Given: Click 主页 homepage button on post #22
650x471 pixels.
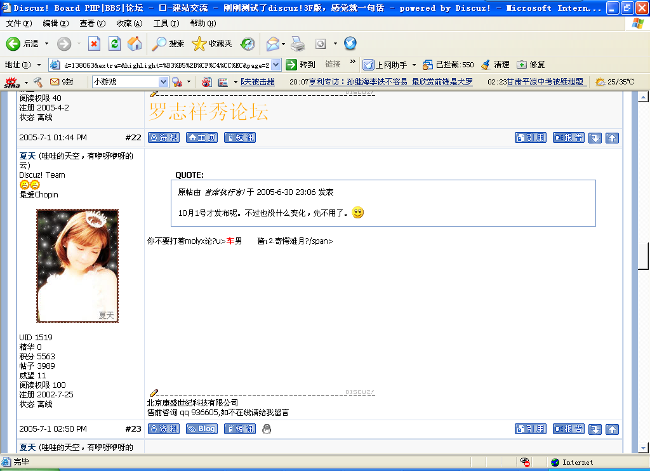Looking at the screenshot, I should (x=202, y=138).
